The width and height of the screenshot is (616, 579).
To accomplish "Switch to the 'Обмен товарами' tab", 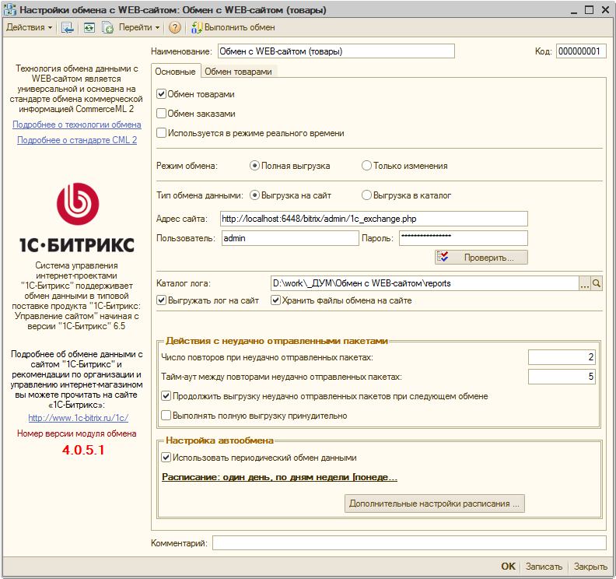I will click(x=238, y=72).
